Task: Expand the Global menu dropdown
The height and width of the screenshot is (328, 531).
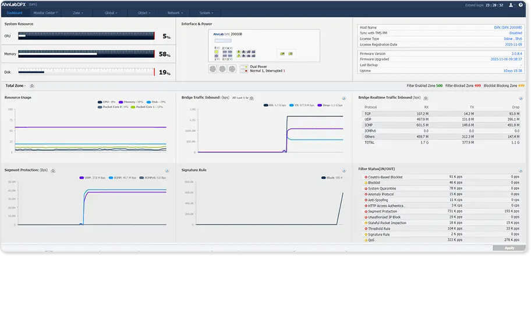Action: [111, 13]
